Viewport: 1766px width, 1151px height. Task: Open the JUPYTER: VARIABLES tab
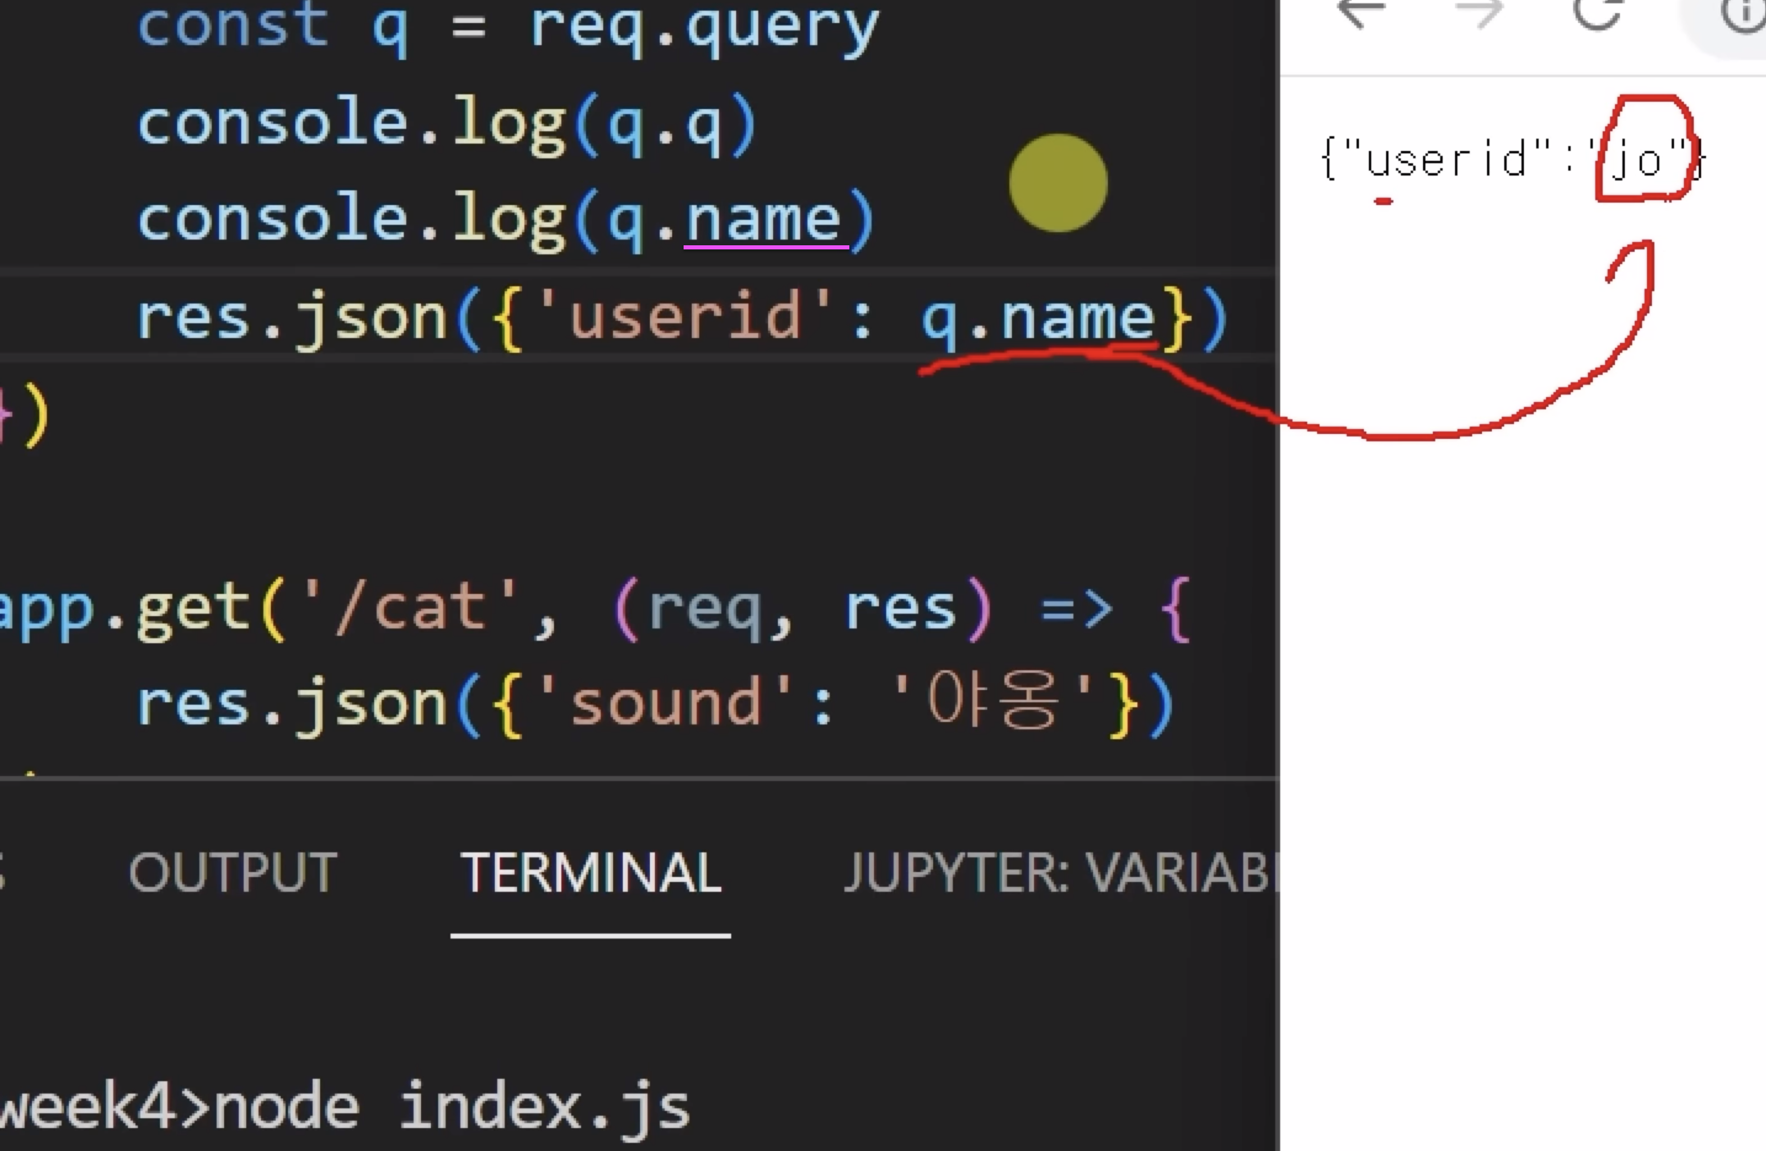tap(1059, 871)
